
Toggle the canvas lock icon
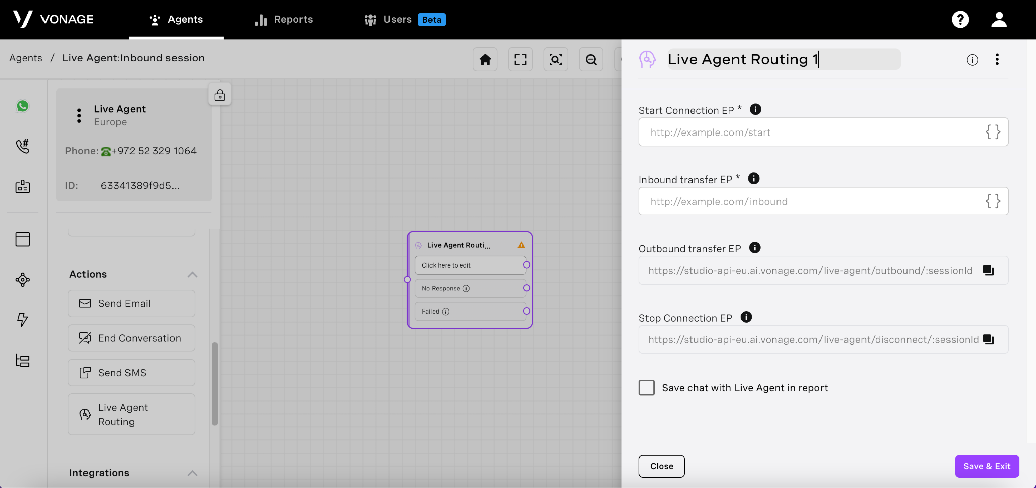point(220,95)
